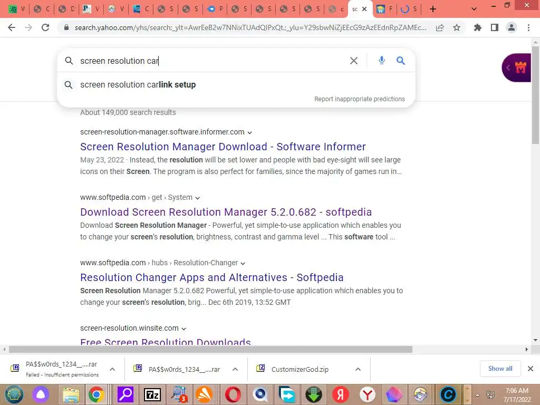Open the CustomizerGod.zip download
Screen dimensions: 540x405
(x=300, y=369)
